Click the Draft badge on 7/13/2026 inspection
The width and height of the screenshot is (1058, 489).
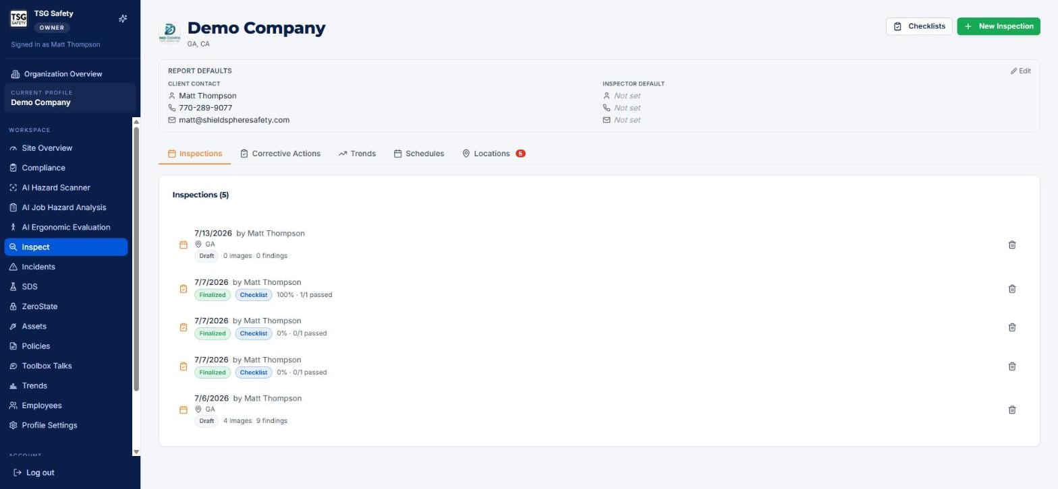(206, 256)
